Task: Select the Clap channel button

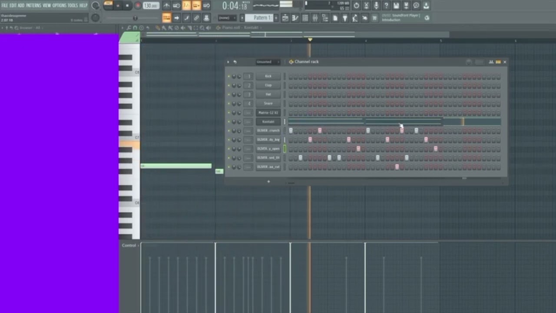Action: [x=268, y=85]
